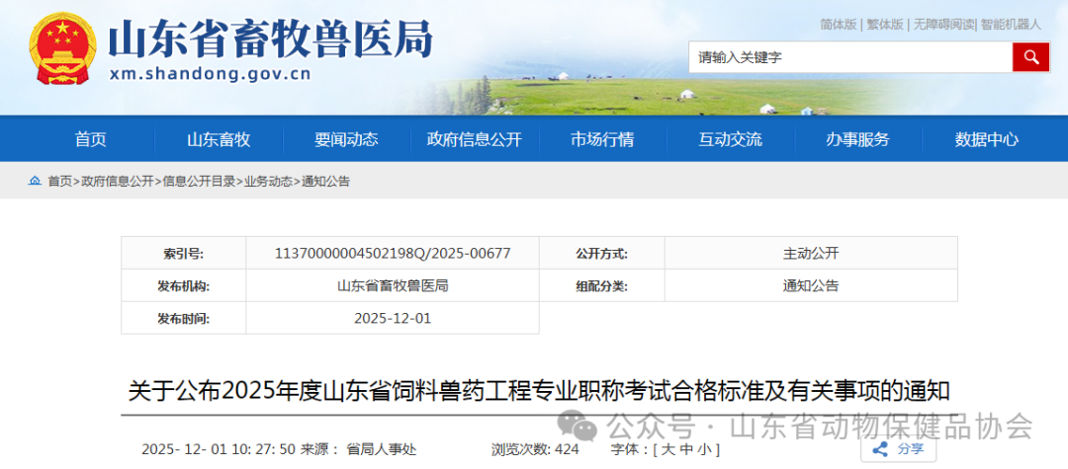Open the 数据中心 navigation menu

[986, 140]
